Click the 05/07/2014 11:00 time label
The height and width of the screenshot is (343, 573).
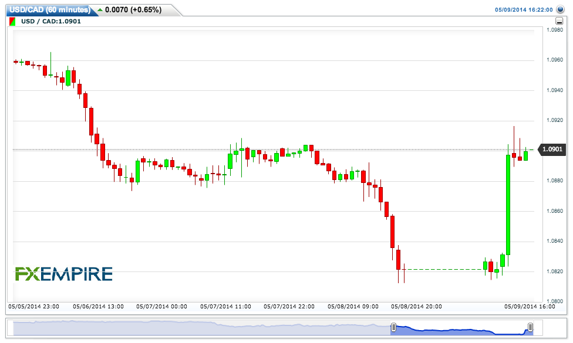(x=225, y=307)
